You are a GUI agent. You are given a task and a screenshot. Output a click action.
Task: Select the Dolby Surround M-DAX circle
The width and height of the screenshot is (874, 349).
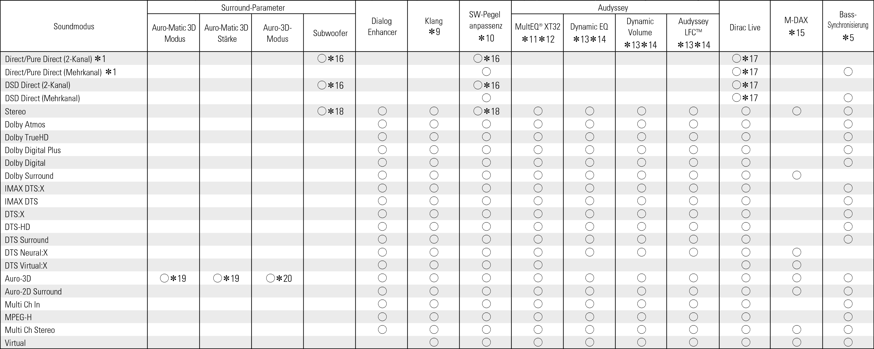(x=796, y=175)
